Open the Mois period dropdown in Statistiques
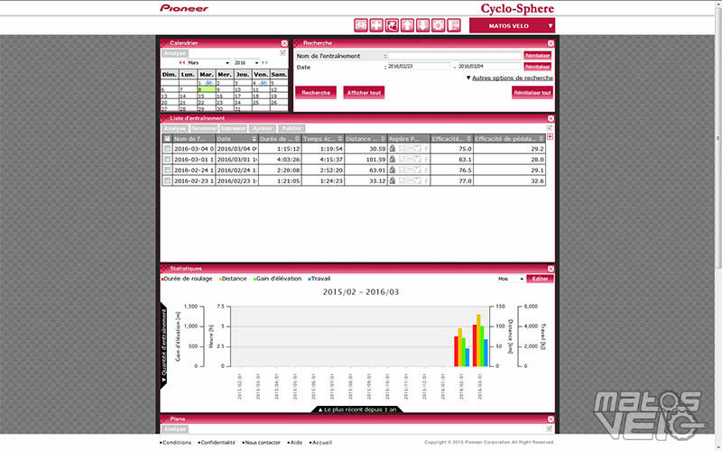 [511, 279]
